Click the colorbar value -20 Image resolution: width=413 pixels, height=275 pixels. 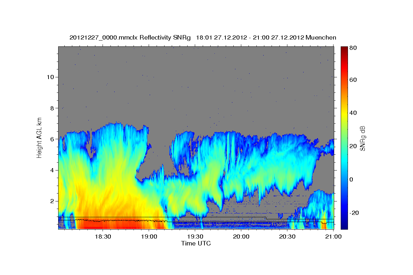[x=355, y=213]
